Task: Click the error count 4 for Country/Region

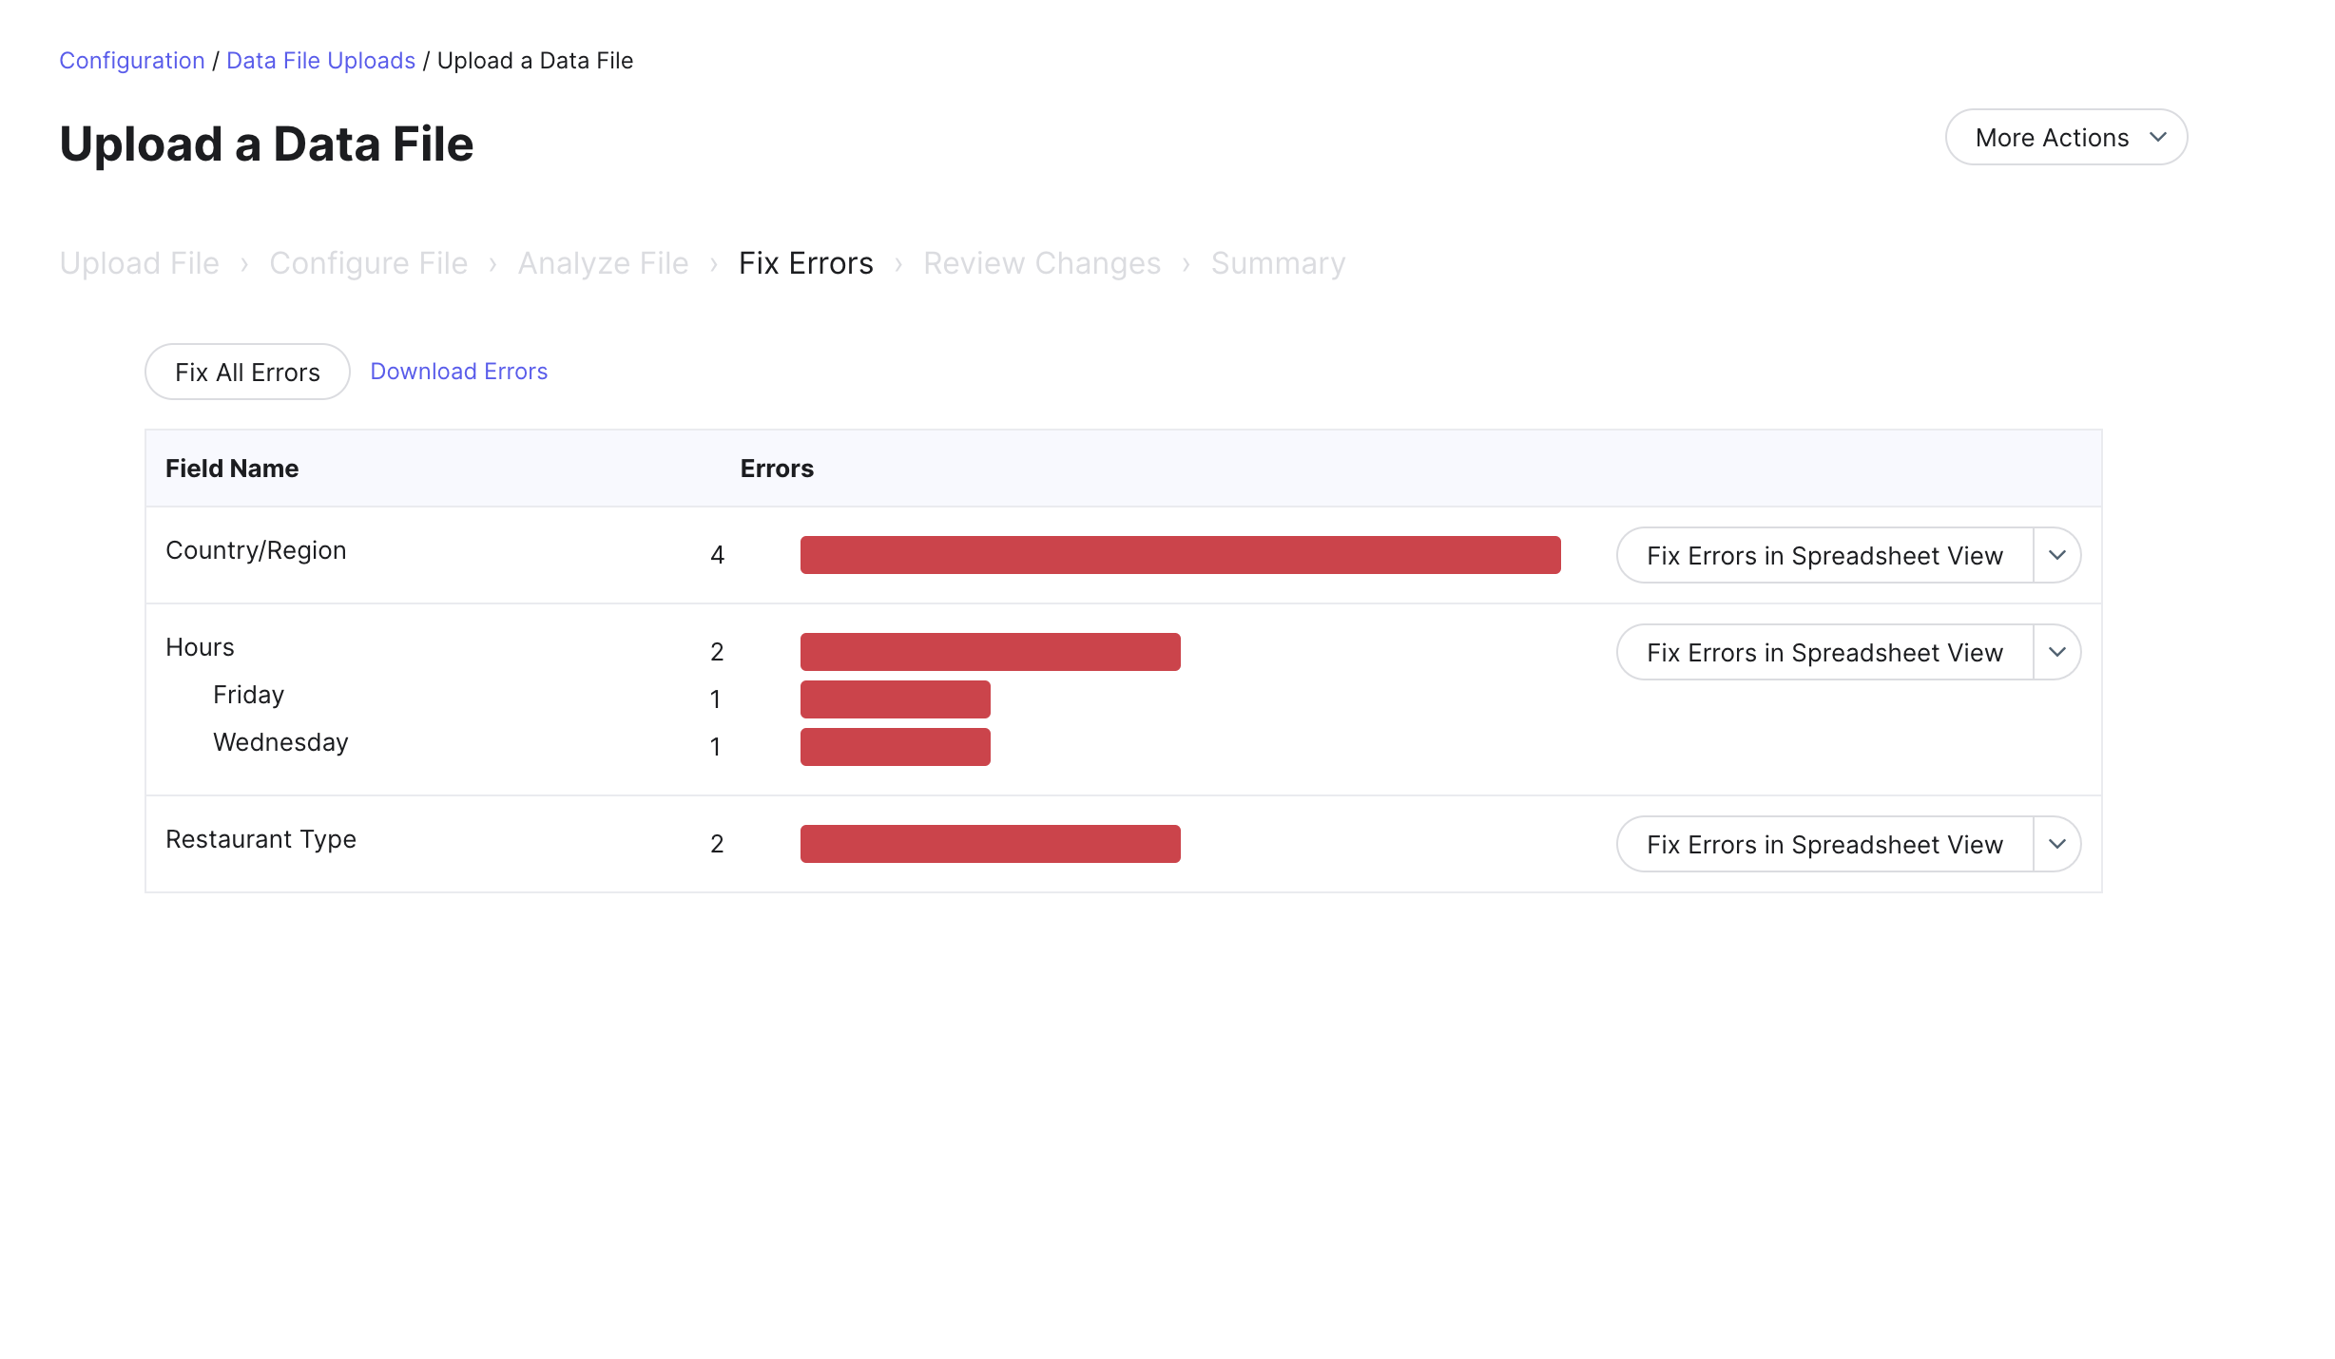Action: 718,555
